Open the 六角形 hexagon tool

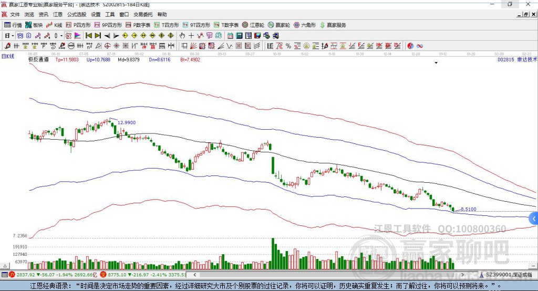point(305,25)
